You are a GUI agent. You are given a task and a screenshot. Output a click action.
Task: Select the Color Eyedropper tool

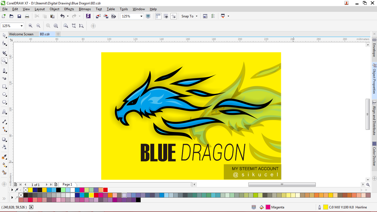click(4, 157)
